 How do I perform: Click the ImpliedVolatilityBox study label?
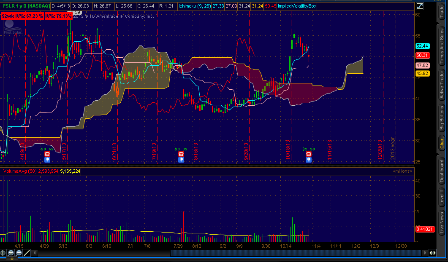tap(297, 6)
